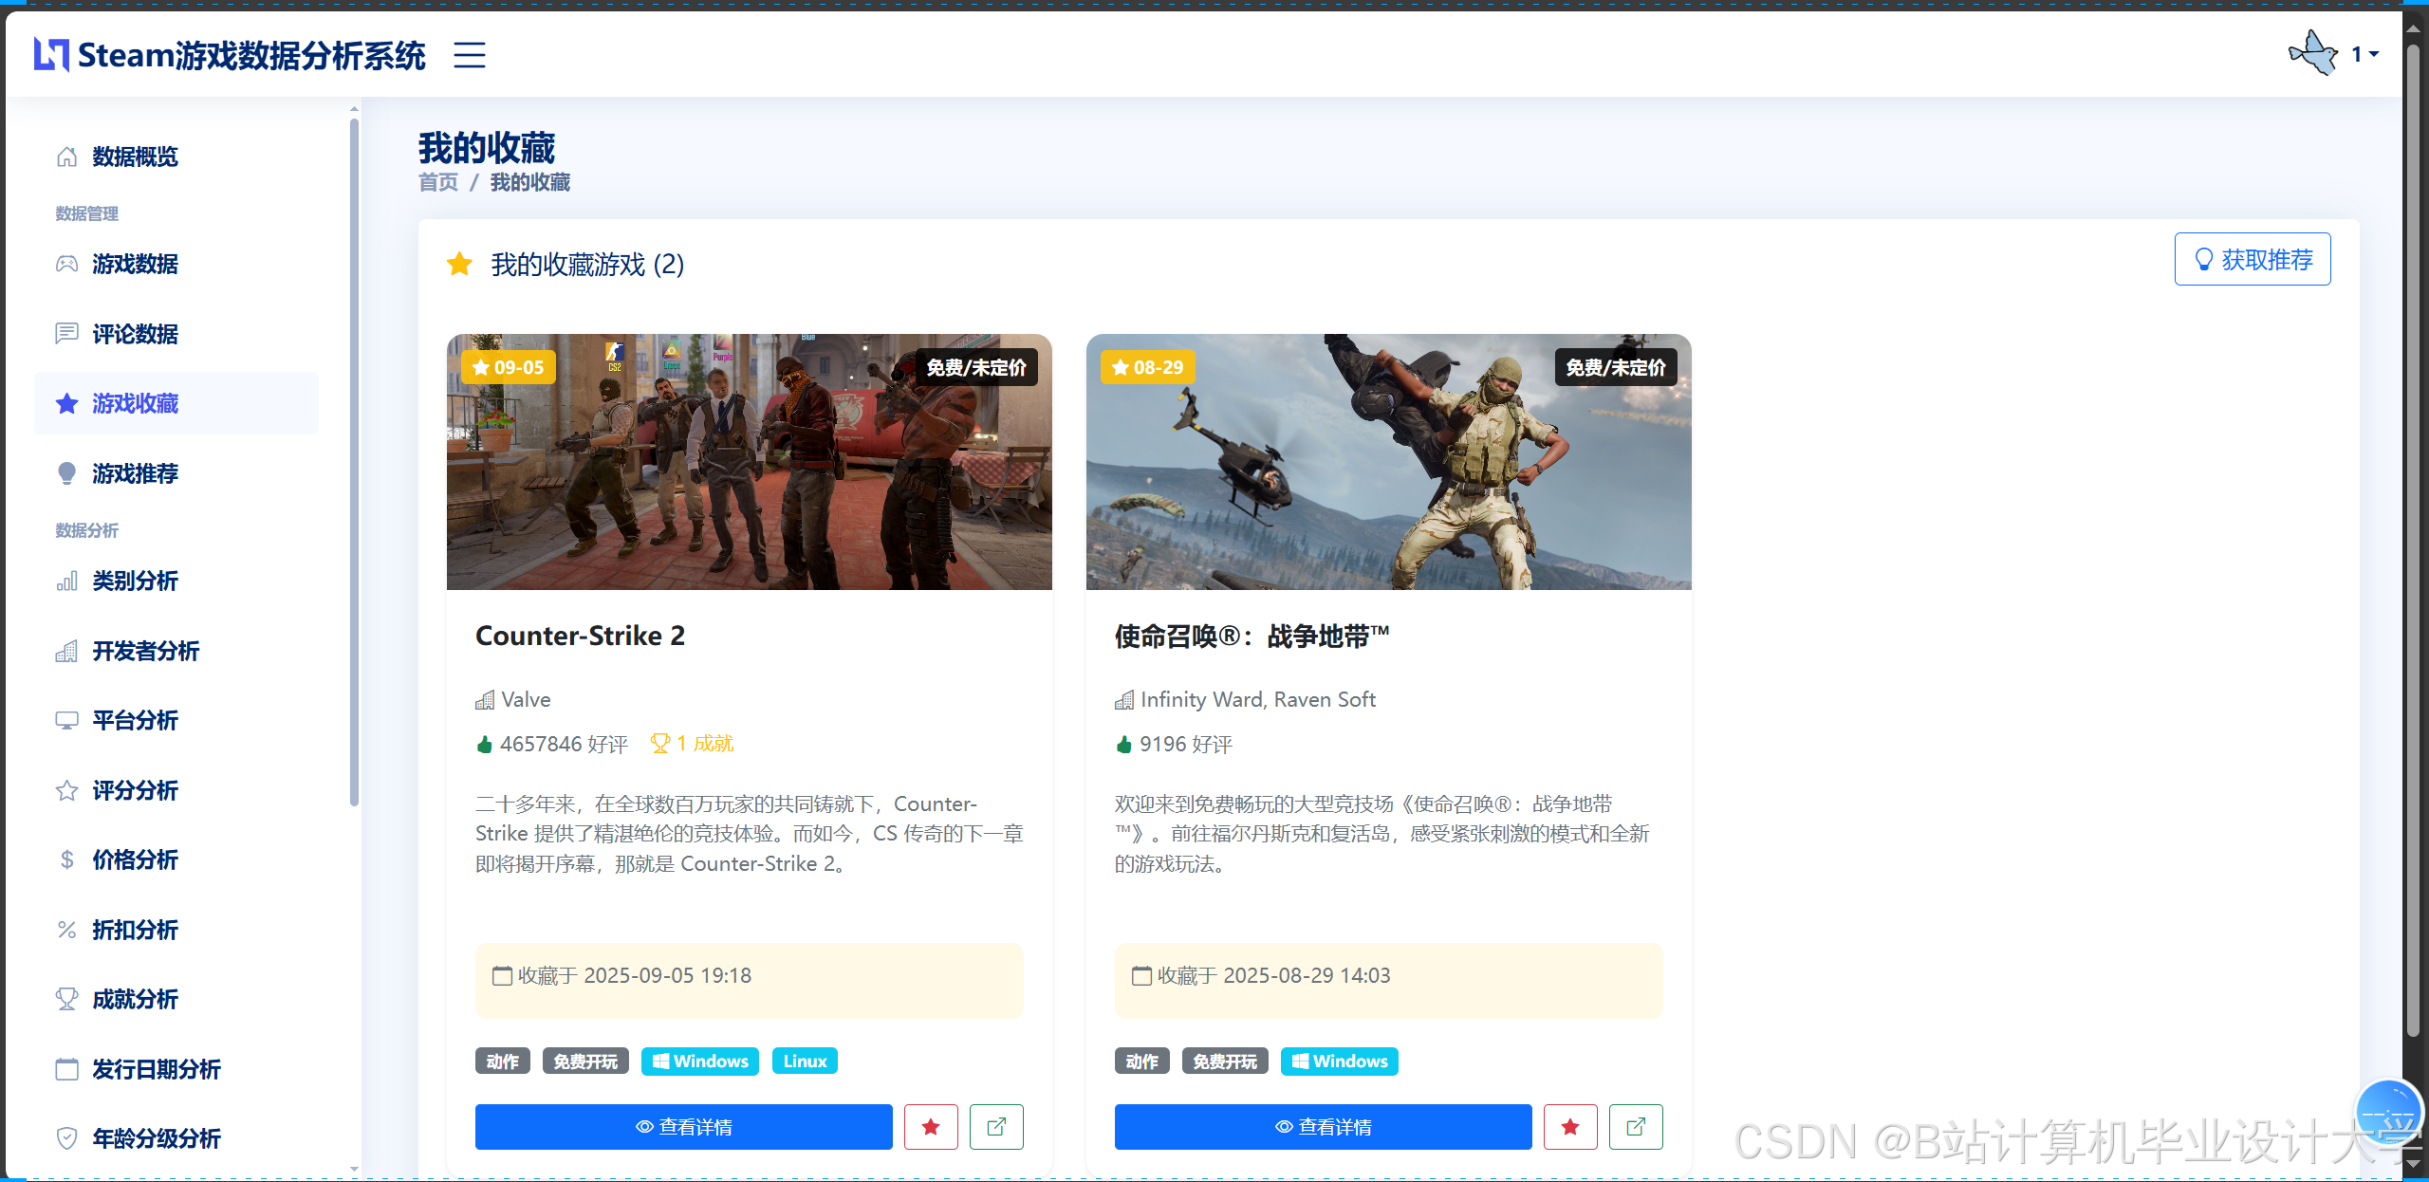This screenshot has height=1182, width=2429.
Task: Select the building icon for 开发者分析
Action: (66, 651)
